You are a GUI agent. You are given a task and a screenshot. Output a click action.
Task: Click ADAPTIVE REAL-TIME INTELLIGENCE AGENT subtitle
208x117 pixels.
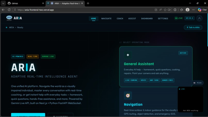click(x=44, y=77)
